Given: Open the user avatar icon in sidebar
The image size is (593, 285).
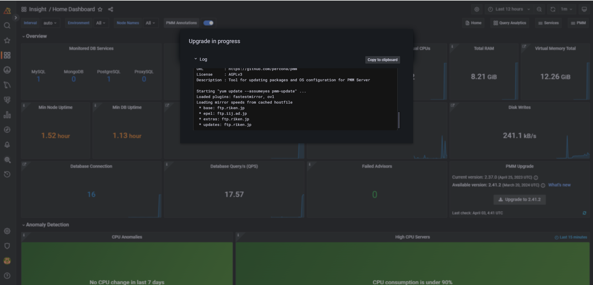Looking at the screenshot, I should pos(7,261).
